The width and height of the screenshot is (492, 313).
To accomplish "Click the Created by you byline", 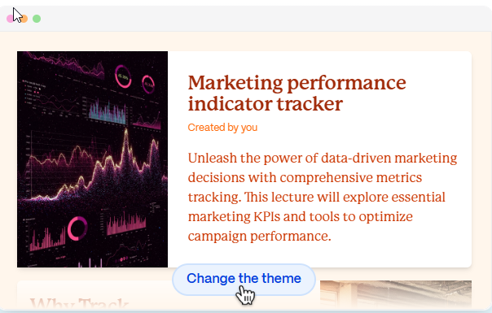I will (x=222, y=128).
